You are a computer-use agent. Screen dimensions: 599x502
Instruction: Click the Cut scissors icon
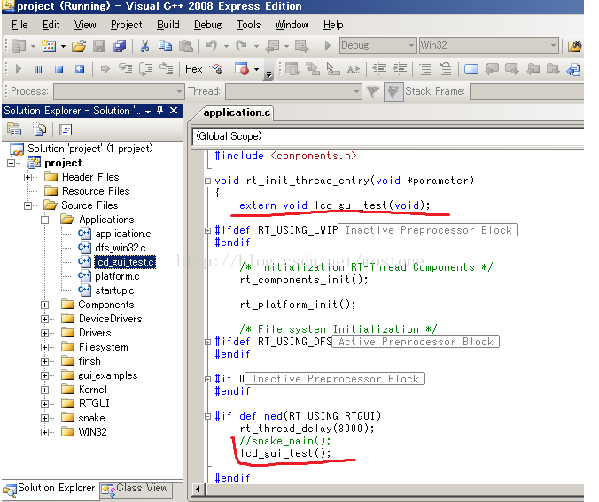click(144, 46)
